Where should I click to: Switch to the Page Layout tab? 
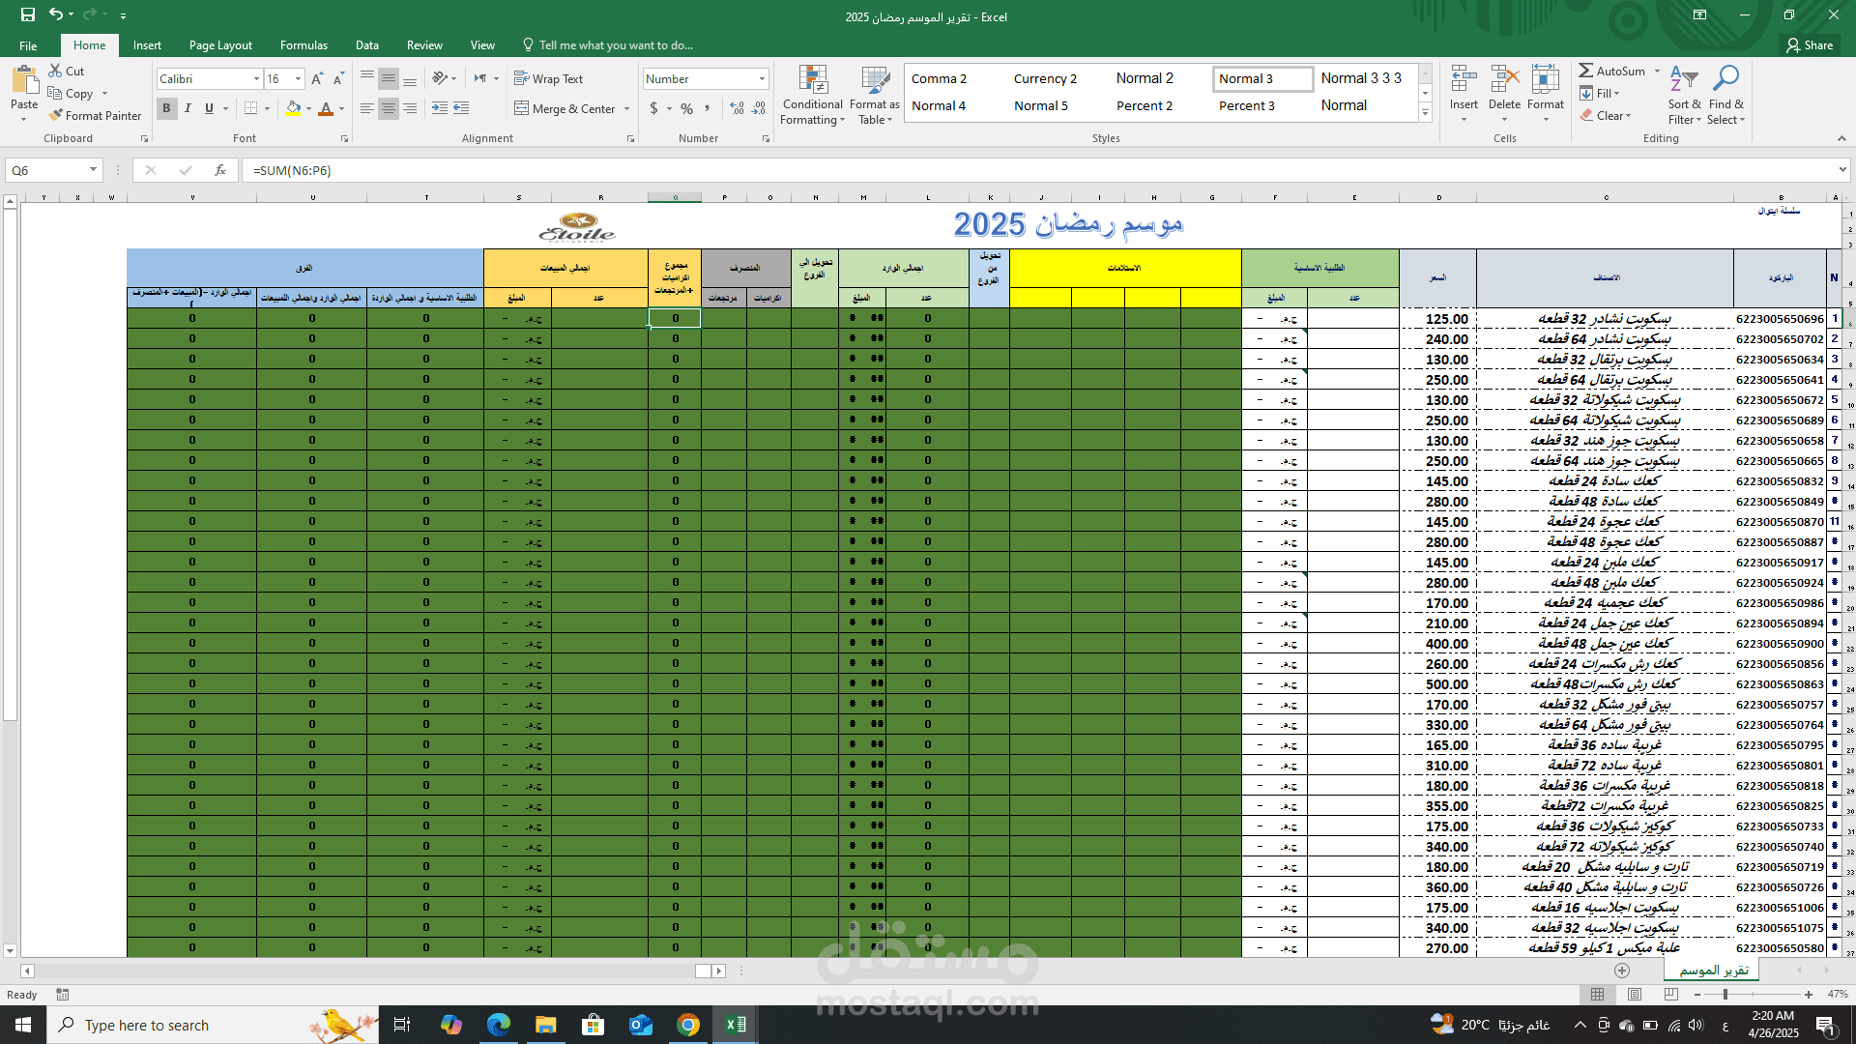click(220, 45)
